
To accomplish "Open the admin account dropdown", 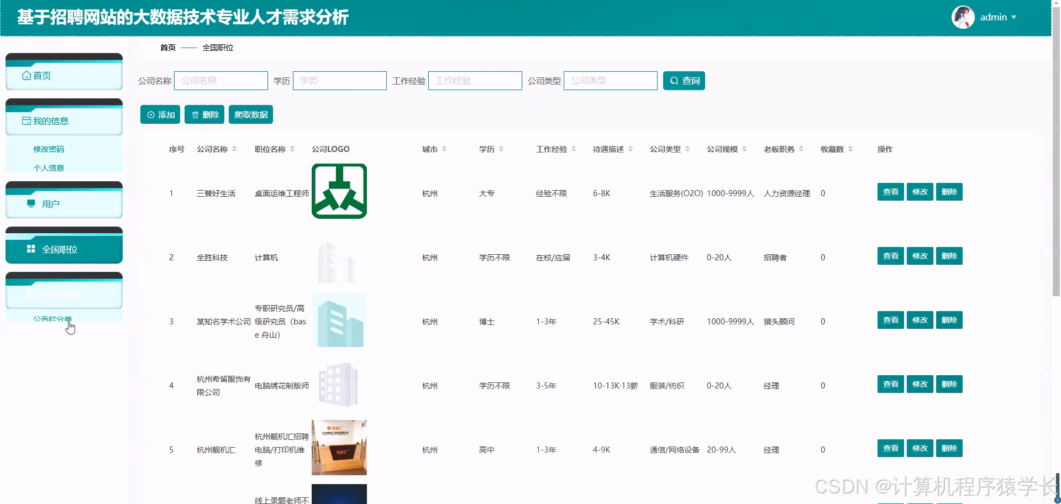I will point(1015,17).
